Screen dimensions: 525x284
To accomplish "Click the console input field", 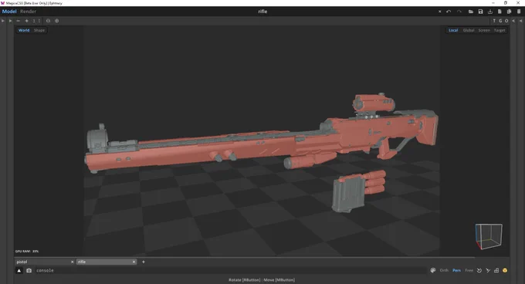I will click(231, 271).
